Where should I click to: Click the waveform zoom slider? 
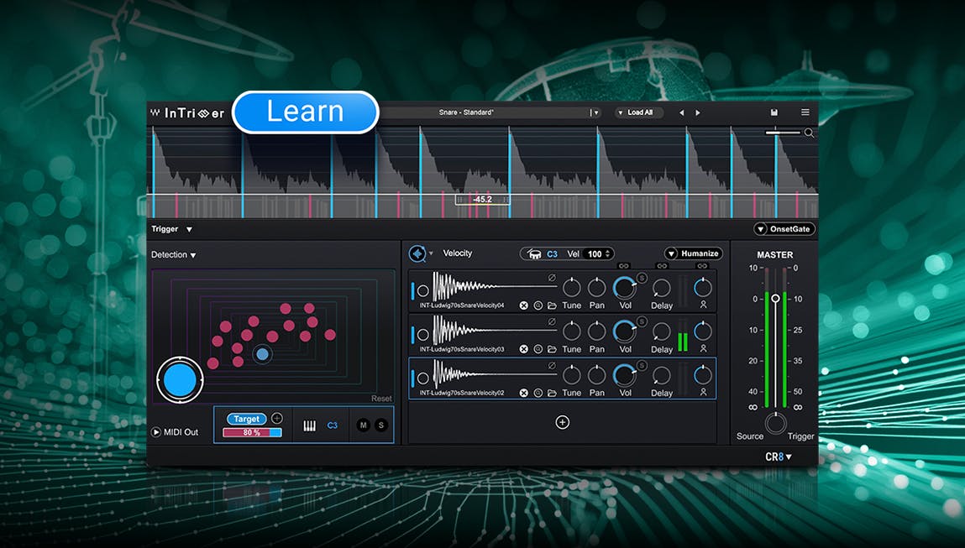(x=782, y=133)
